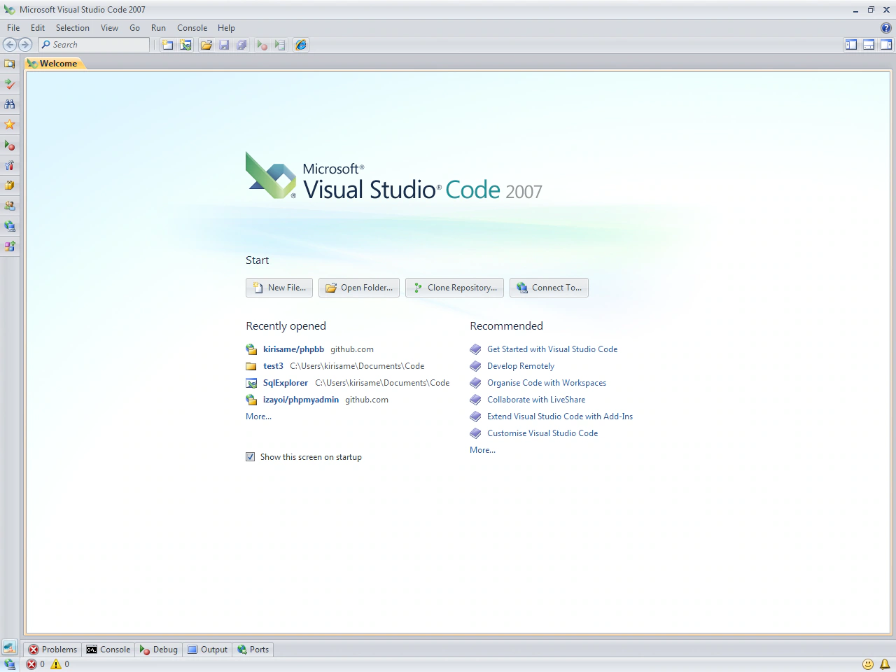The width and height of the screenshot is (896, 672).
Task: Click the Clone Repository button
Action: point(454,287)
